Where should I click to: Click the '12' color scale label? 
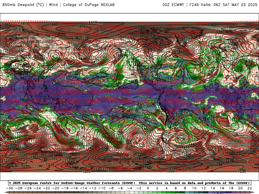(x=203, y=188)
